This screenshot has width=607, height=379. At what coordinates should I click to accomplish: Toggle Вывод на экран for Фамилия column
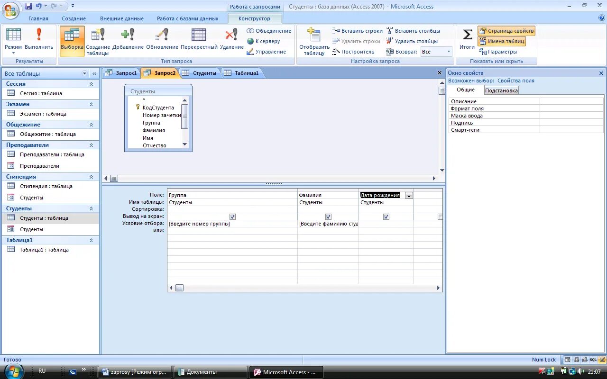click(x=328, y=217)
